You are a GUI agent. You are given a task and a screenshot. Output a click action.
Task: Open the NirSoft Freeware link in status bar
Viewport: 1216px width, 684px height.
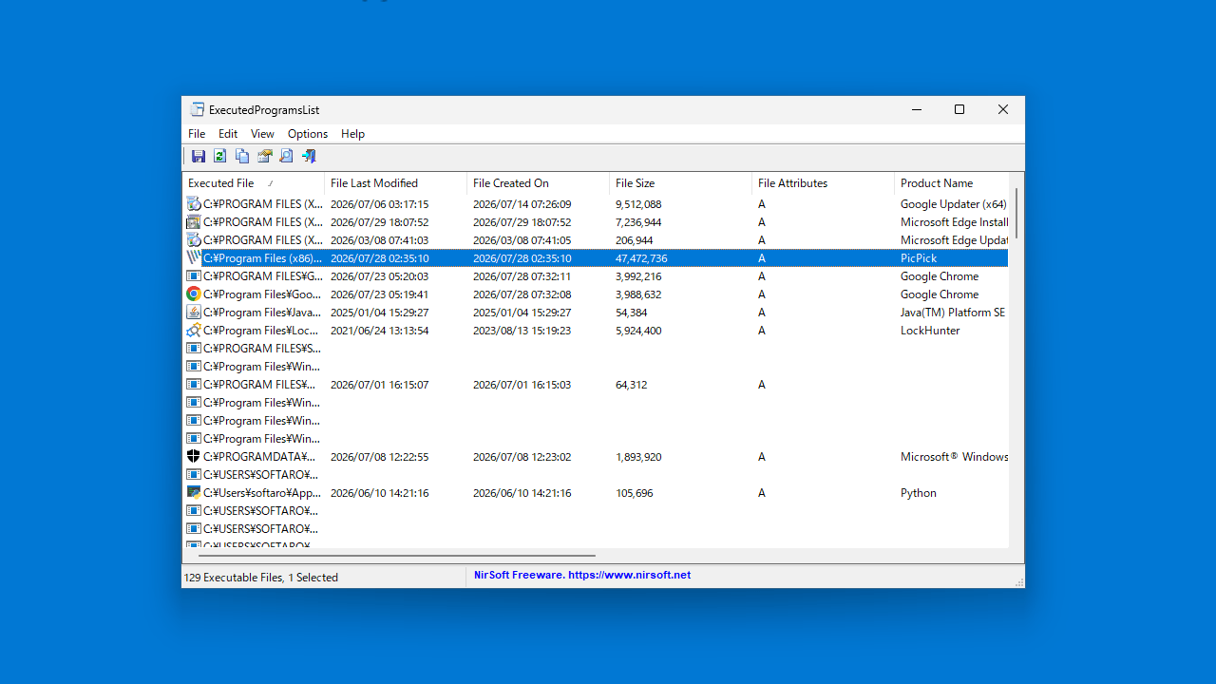point(582,575)
